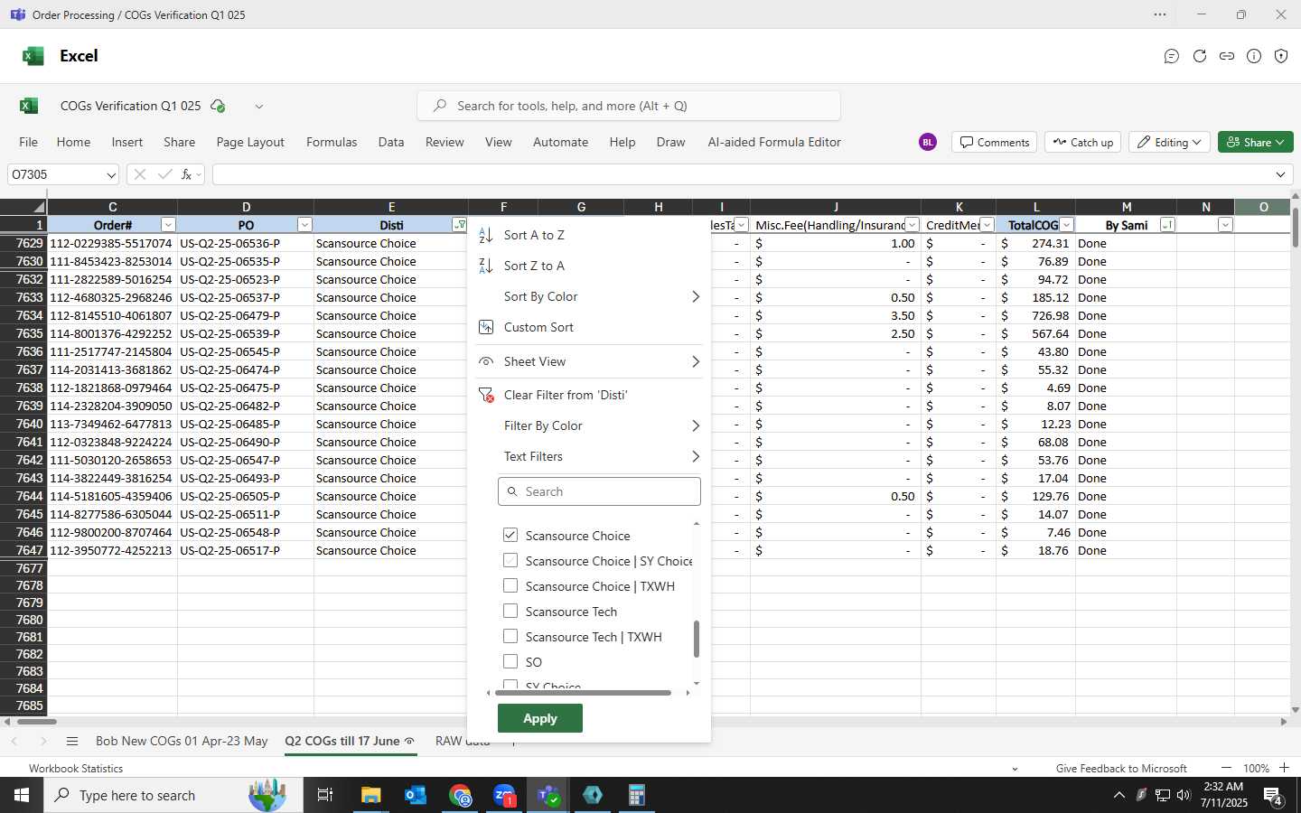The image size is (1301, 813).
Task: Confirm formula entry with checkmark icon
Action: pyautogui.click(x=164, y=174)
